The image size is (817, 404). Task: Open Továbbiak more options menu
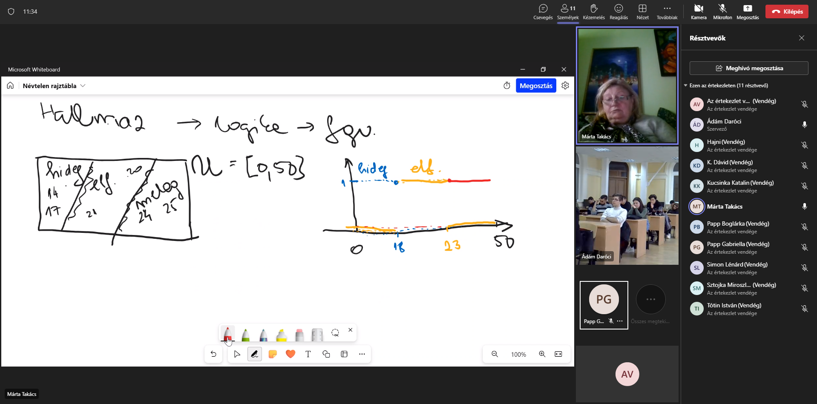[x=667, y=11]
